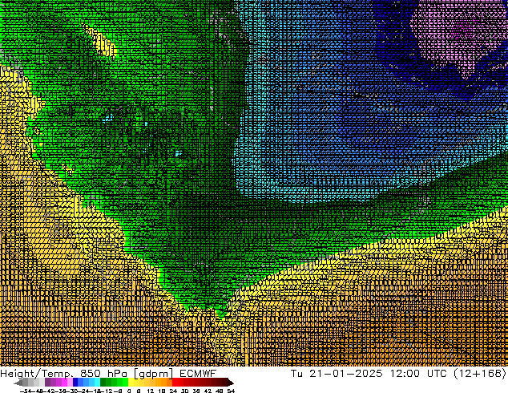This screenshot has width=508, height=393.
Task: Click the 24 legend value label
Action: (x=173, y=391)
